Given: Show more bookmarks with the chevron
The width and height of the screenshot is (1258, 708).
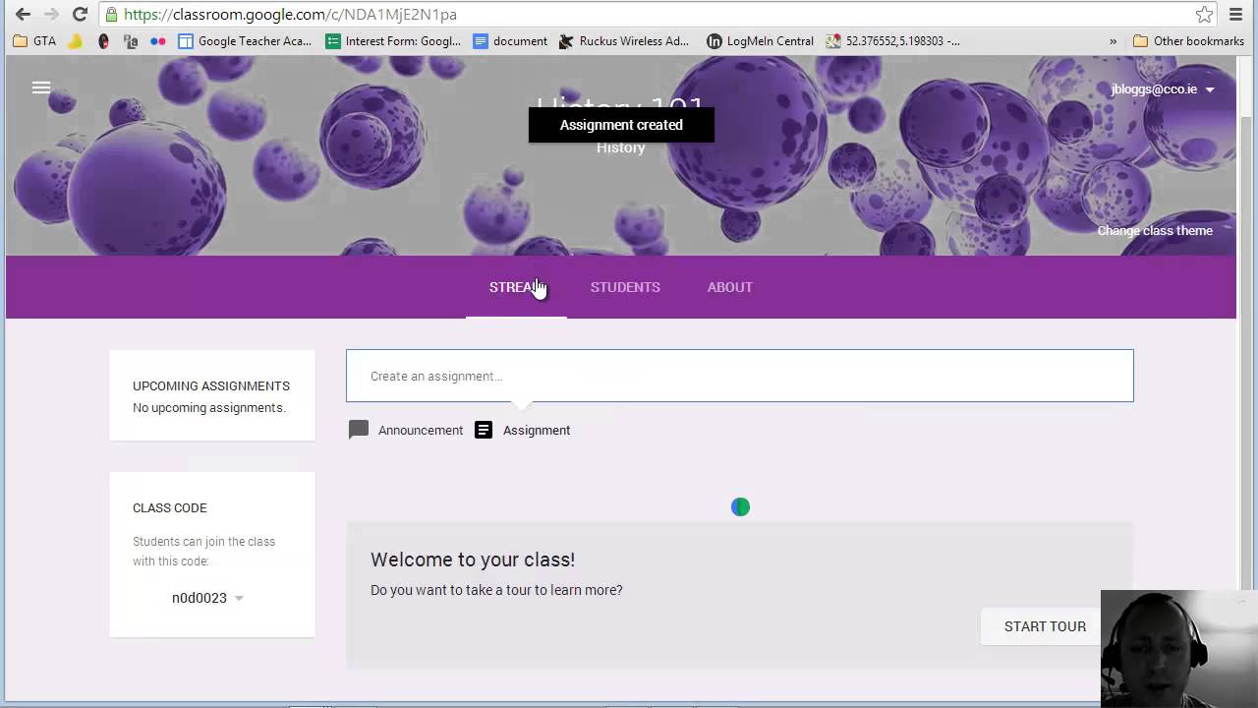Looking at the screenshot, I should pyautogui.click(x=1114, y=41).
